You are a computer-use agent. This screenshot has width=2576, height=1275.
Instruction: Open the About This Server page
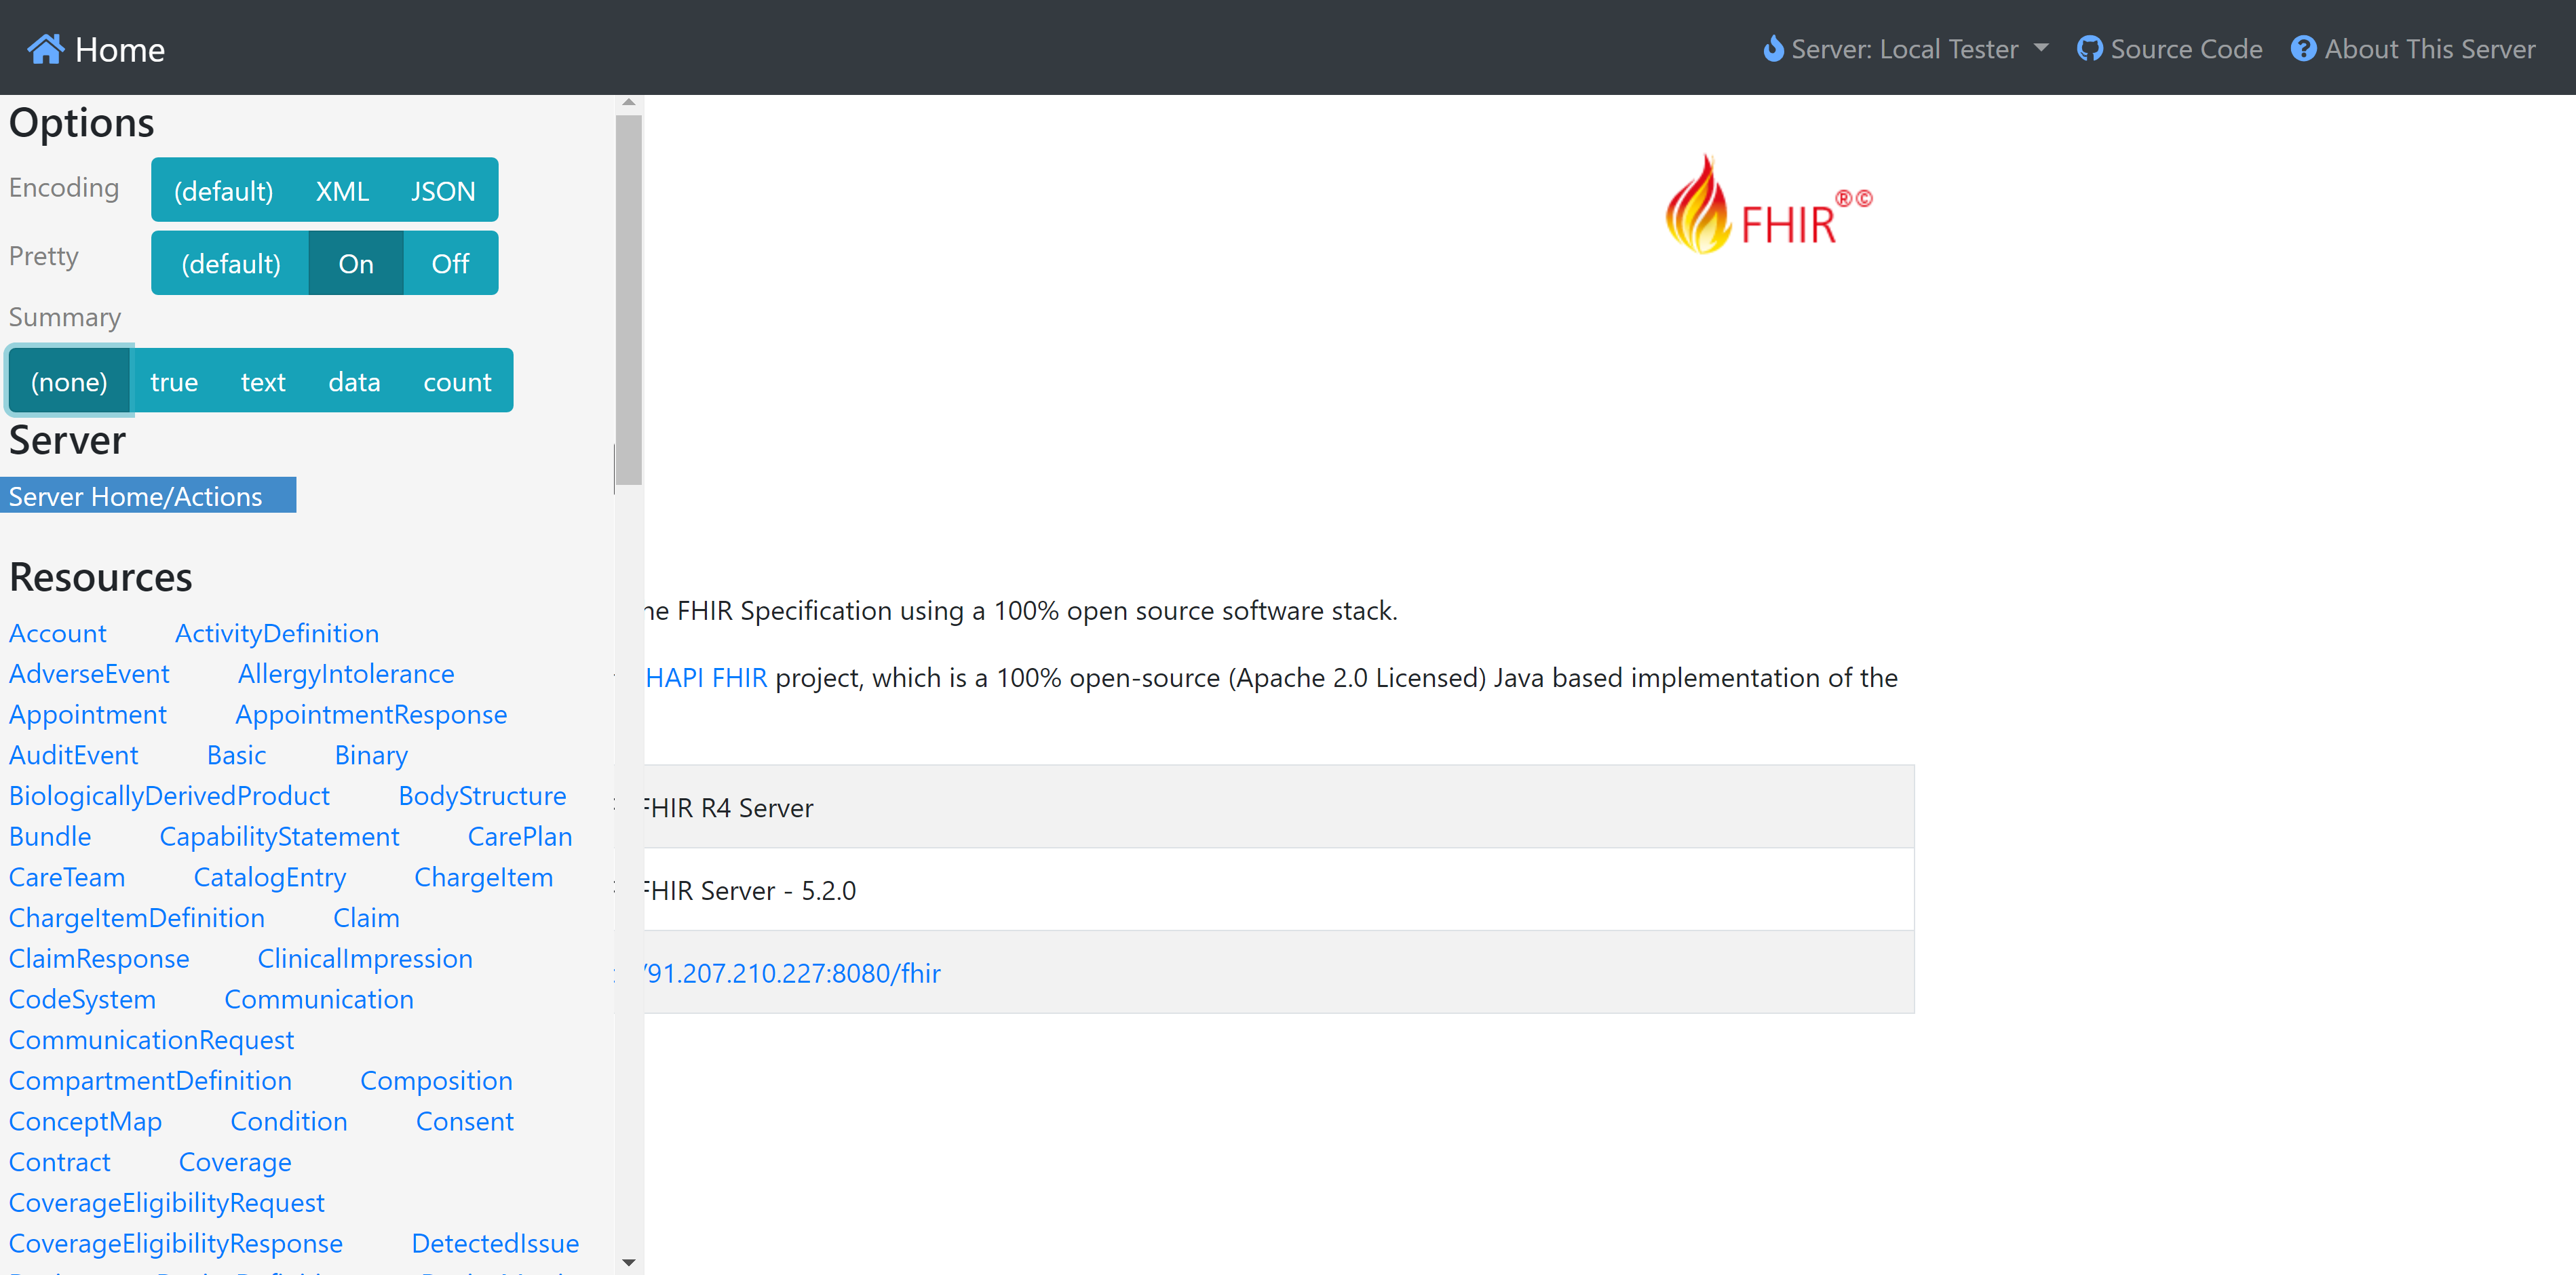point(2413,49)
